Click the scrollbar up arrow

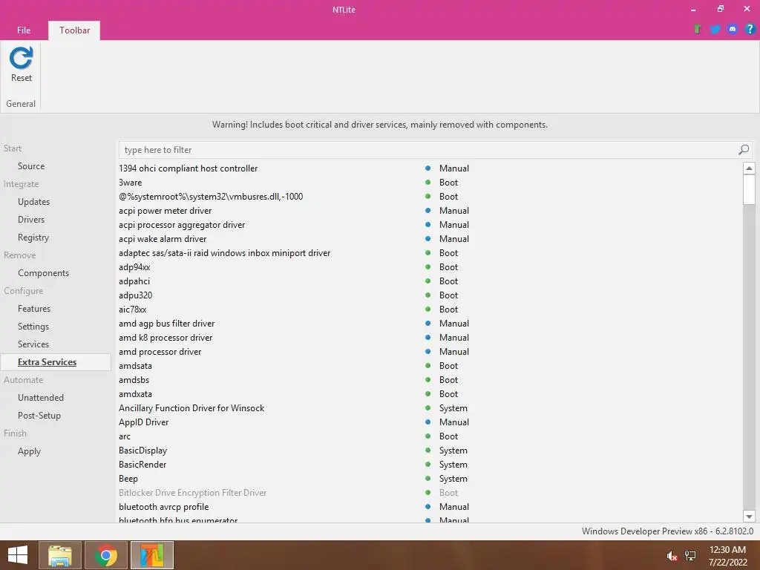pyautogui.click(x=749, y=168)
